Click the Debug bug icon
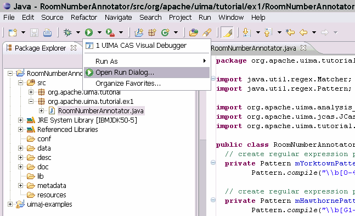The height and width of the screenshot is (216, 355). click(67, 32)
